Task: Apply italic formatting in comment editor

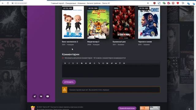Action: coord(69,63)
